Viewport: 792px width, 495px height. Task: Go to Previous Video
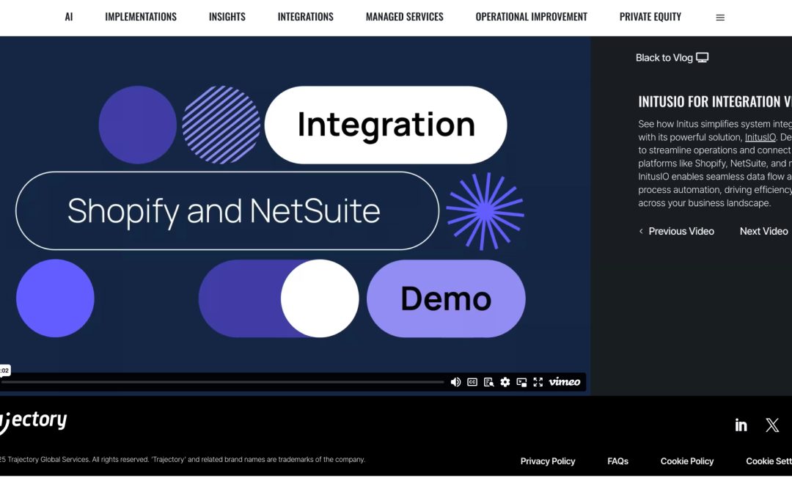point(676,231)
